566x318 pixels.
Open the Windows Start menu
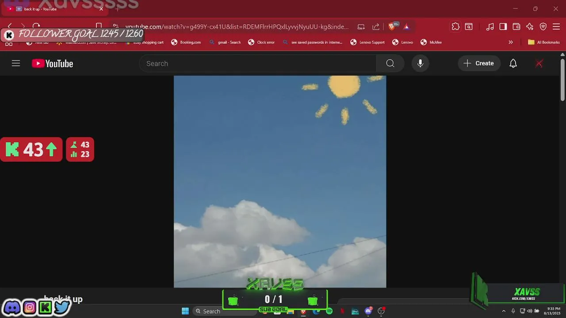coord(185,311)
